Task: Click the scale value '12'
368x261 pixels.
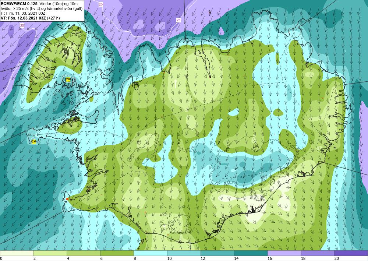Action: click(x=203, y=259)
